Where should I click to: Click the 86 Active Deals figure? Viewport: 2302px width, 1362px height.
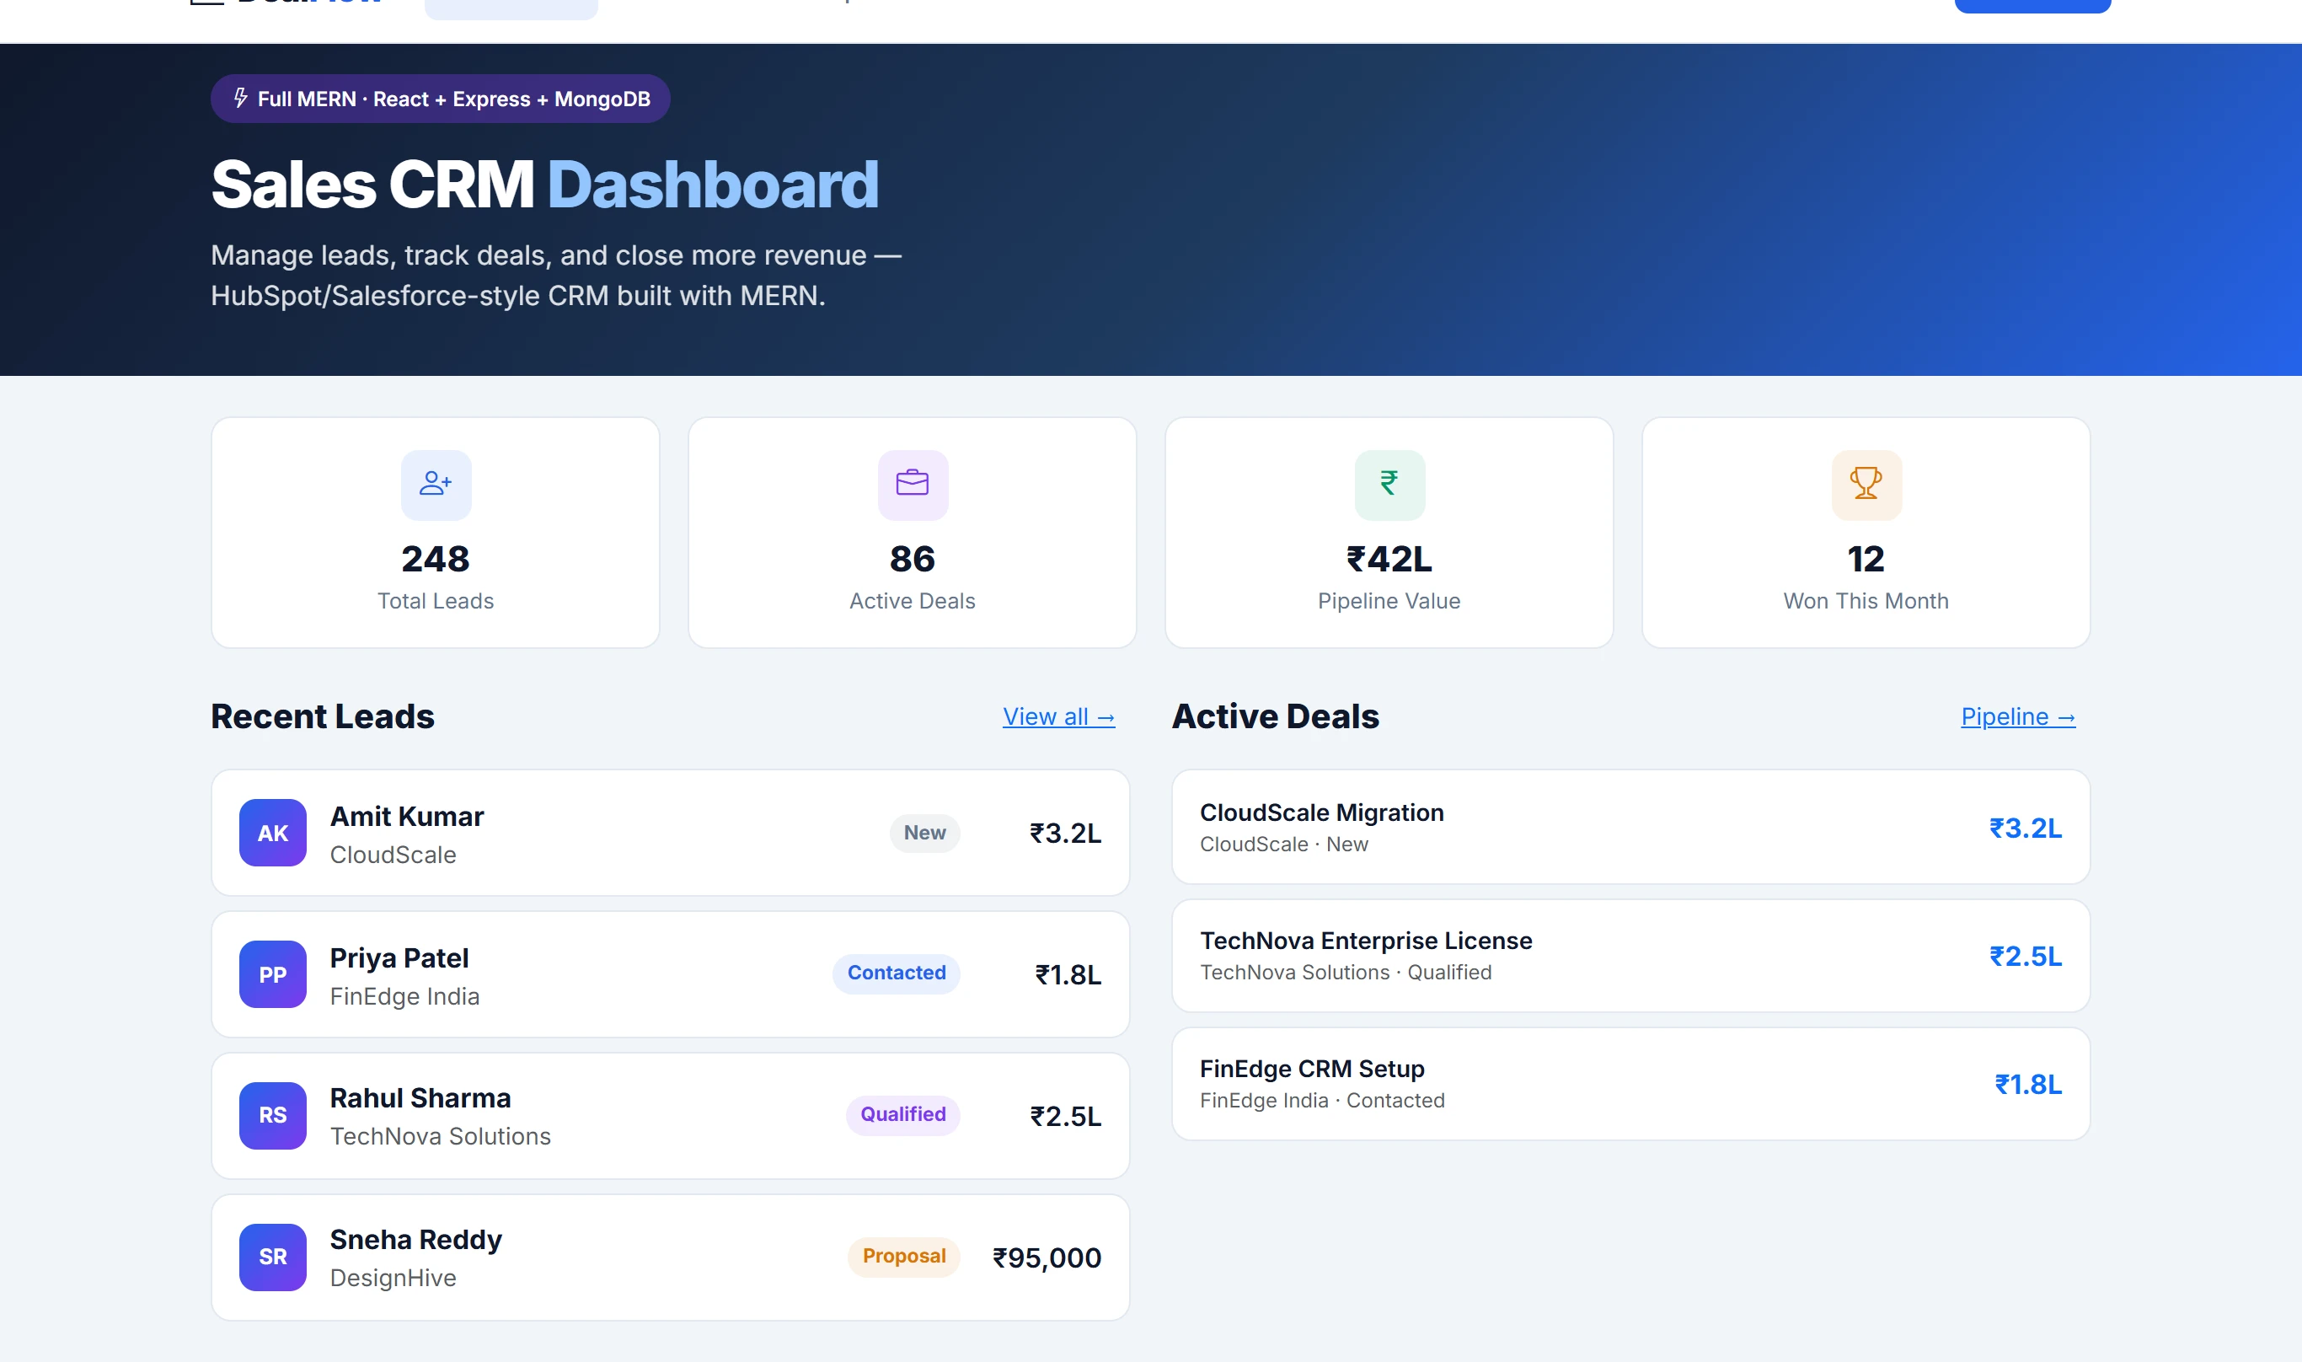pyautogui.click(x=912, y=558)
